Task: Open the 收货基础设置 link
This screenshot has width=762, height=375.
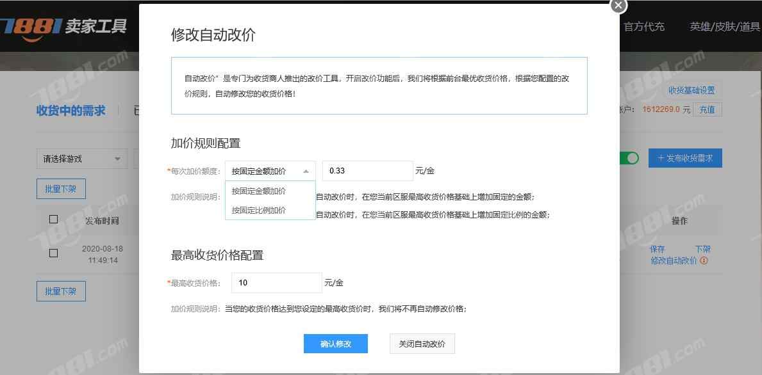Action: click(x=692, y=91)
